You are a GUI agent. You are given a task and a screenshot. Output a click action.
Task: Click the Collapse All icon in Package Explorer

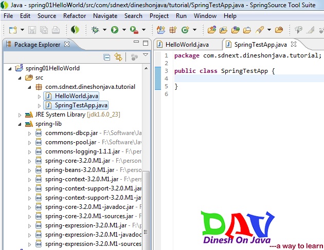tap(106, 57)
